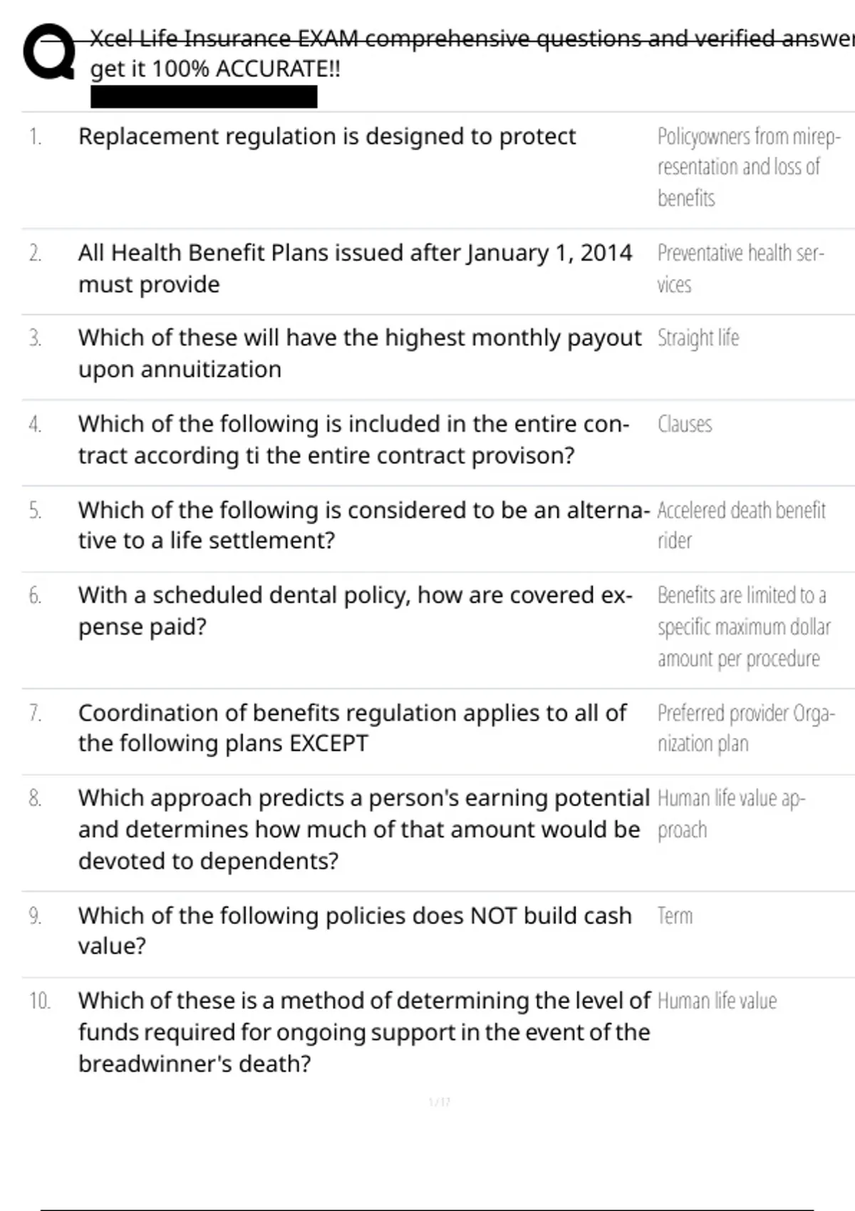Screen dimensions: 855x1211
Task: Click the 'Preventative health services' answer
Action: [740, 268]
